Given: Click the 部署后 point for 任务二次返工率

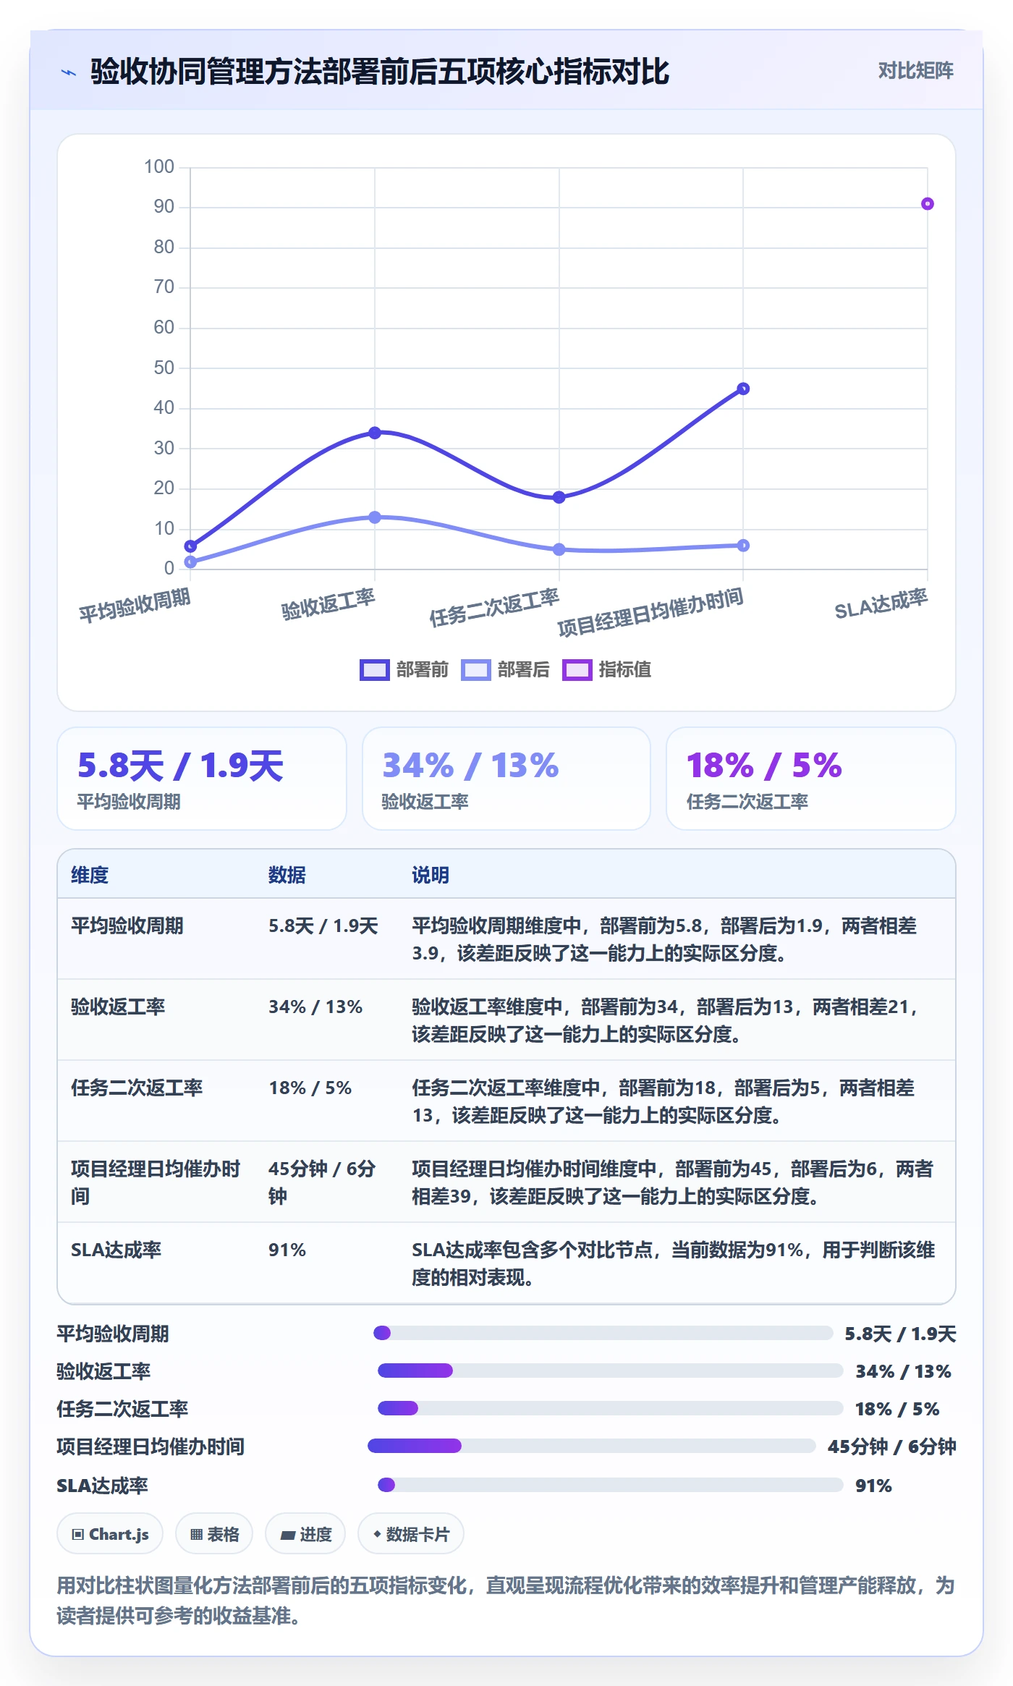Looking at the screenshot, I should (559, 550).
